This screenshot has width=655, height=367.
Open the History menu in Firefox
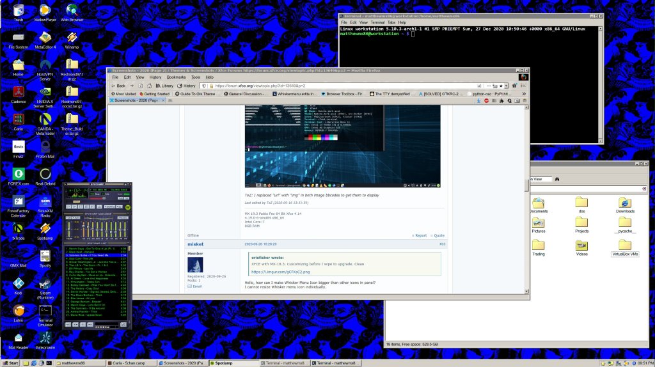155,77
